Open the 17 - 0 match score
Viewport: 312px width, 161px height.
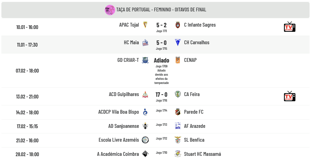(x=162, y=94)
